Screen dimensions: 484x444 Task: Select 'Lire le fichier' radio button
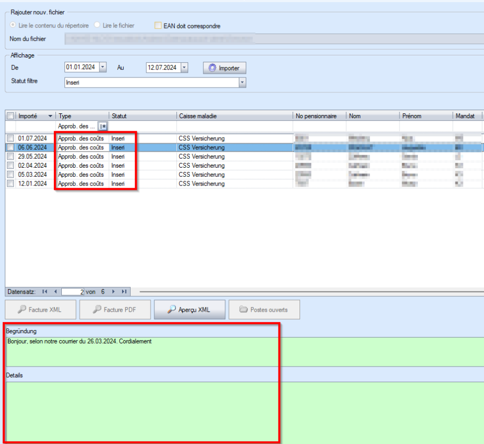[97, 25]
